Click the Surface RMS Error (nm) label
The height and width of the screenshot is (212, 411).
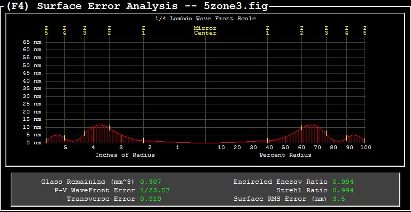[x=280, y=199]
